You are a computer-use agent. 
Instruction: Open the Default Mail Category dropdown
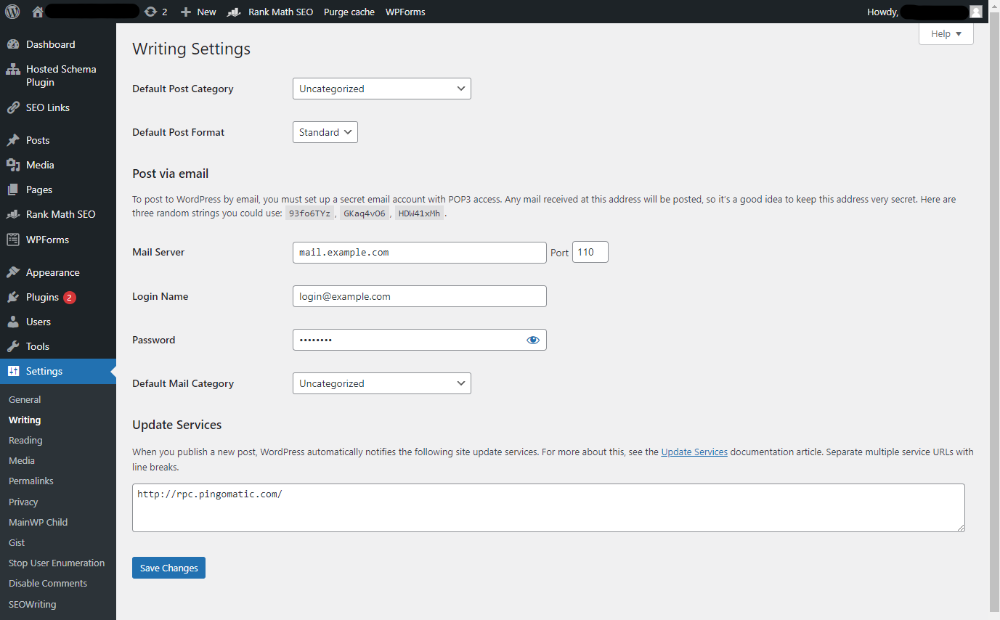click(381, 383)
